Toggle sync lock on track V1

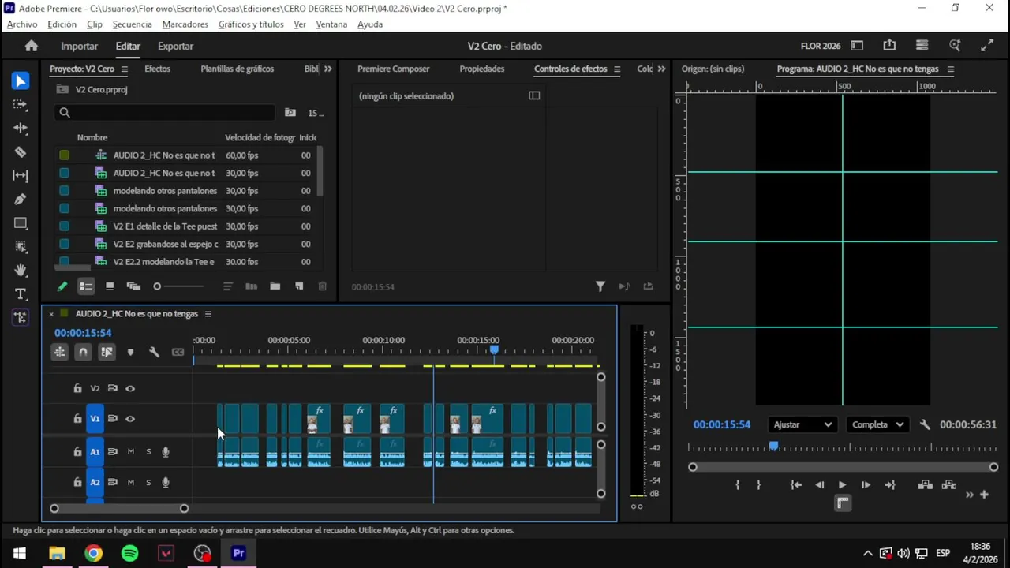(113, 419)
